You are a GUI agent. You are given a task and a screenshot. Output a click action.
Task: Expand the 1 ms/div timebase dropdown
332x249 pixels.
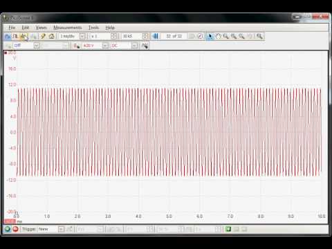82,36
